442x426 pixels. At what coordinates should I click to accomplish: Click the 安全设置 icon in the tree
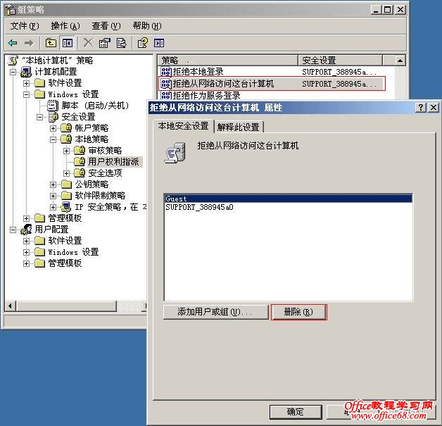coord(53,116)
